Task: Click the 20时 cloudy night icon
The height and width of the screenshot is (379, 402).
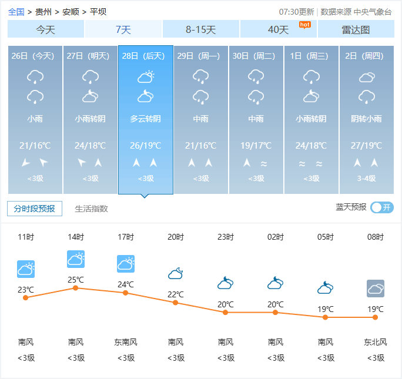Action: point(176,273)
